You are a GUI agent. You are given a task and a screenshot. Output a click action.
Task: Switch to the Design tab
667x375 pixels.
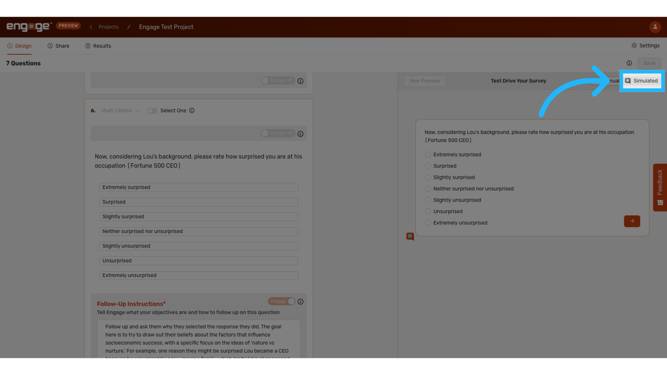[x=19, y=46]
